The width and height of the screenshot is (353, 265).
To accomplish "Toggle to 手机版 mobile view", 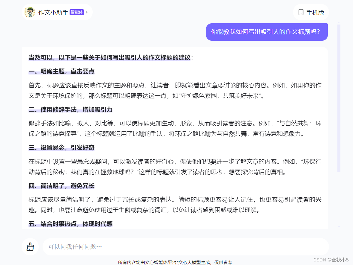I will tap(311, 12).
